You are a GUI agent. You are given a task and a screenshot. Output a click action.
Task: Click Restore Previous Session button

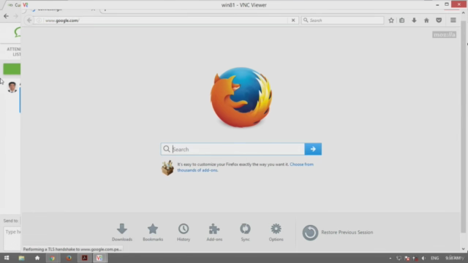[338, 232]
